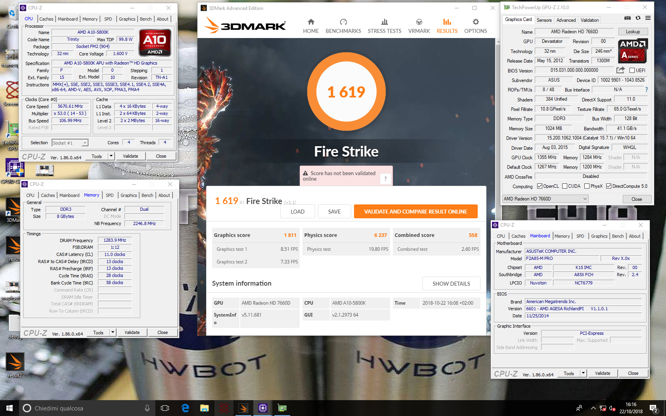The image size is (666, 416).
Task: Open RESULTS in 3DMark
Action: 447,26
